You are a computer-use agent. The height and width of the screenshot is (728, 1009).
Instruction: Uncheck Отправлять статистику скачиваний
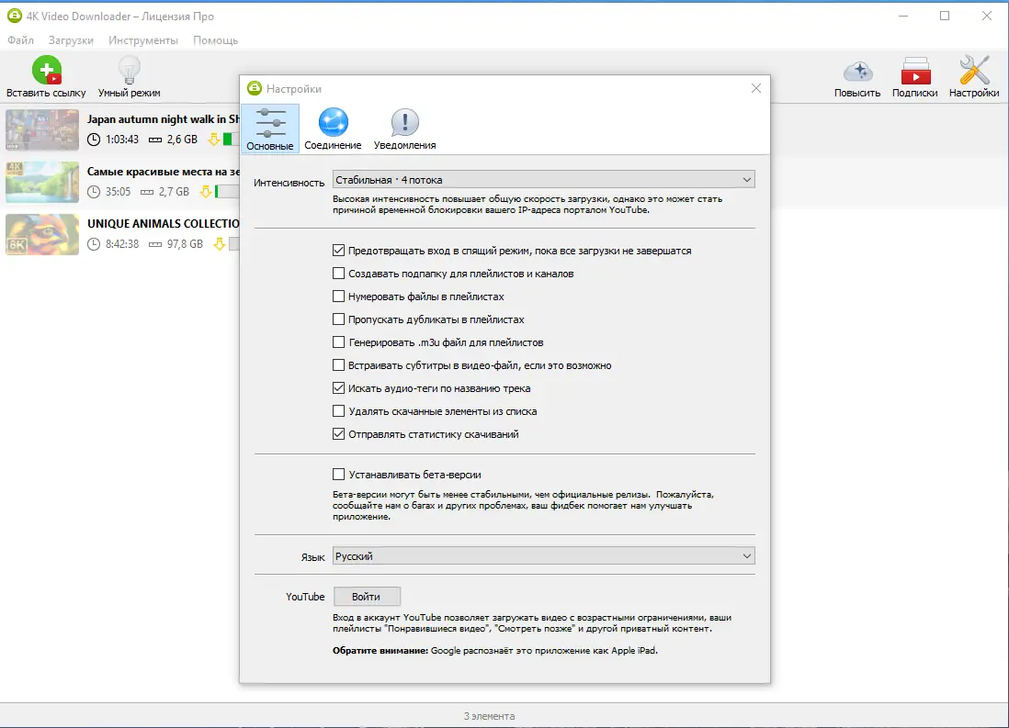[x=339, y=434]
